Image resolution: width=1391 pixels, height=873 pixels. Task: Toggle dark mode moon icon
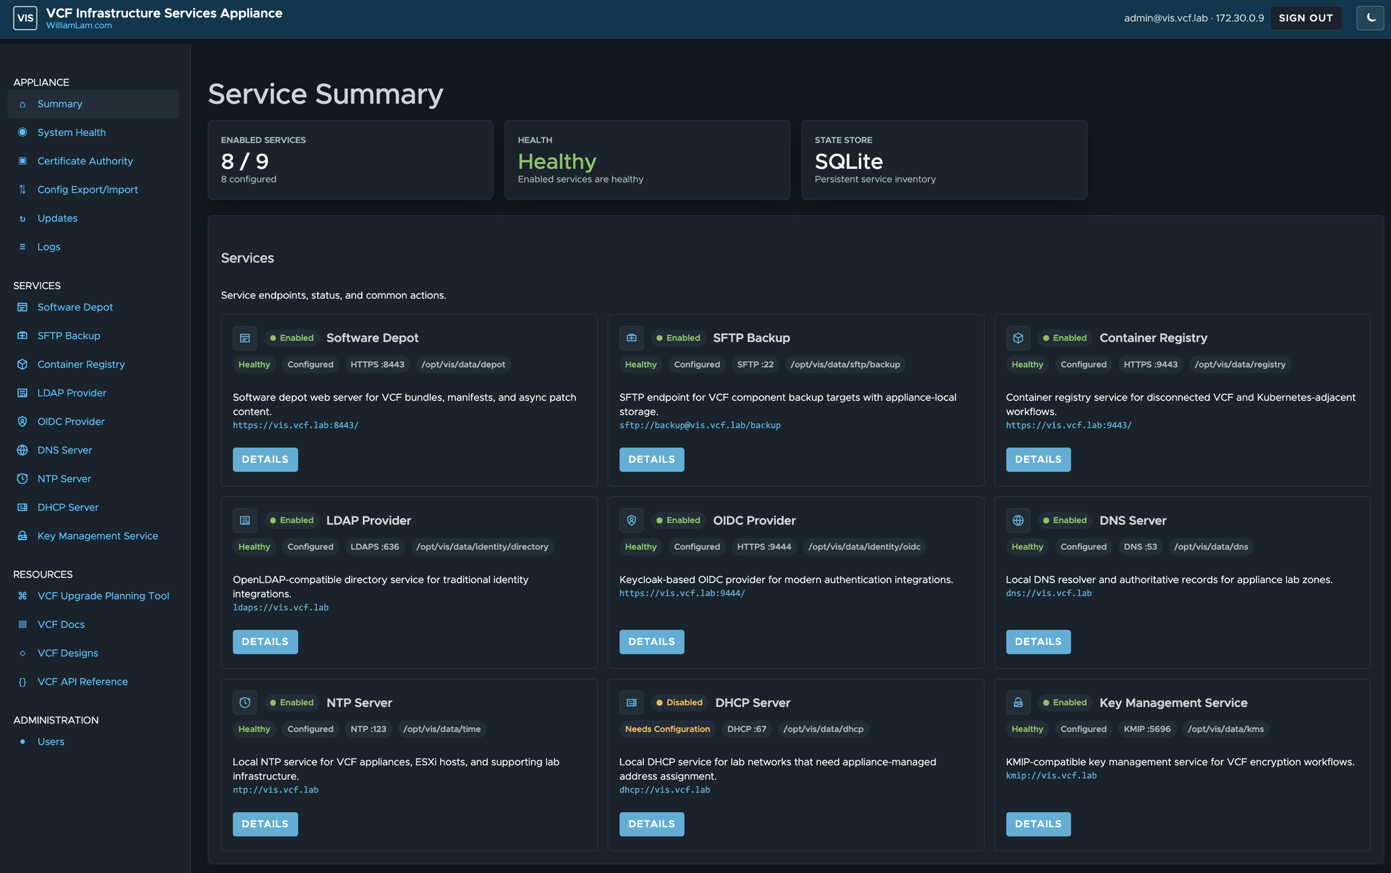tap(1370, 18)
